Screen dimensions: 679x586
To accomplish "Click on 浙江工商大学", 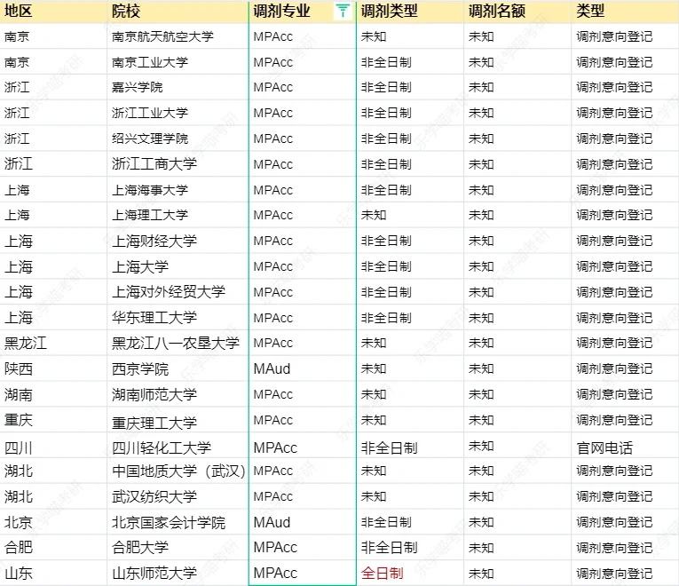I will (x=154, y=164).
